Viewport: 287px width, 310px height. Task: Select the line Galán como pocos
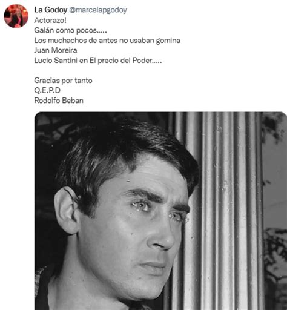point(70,30)
